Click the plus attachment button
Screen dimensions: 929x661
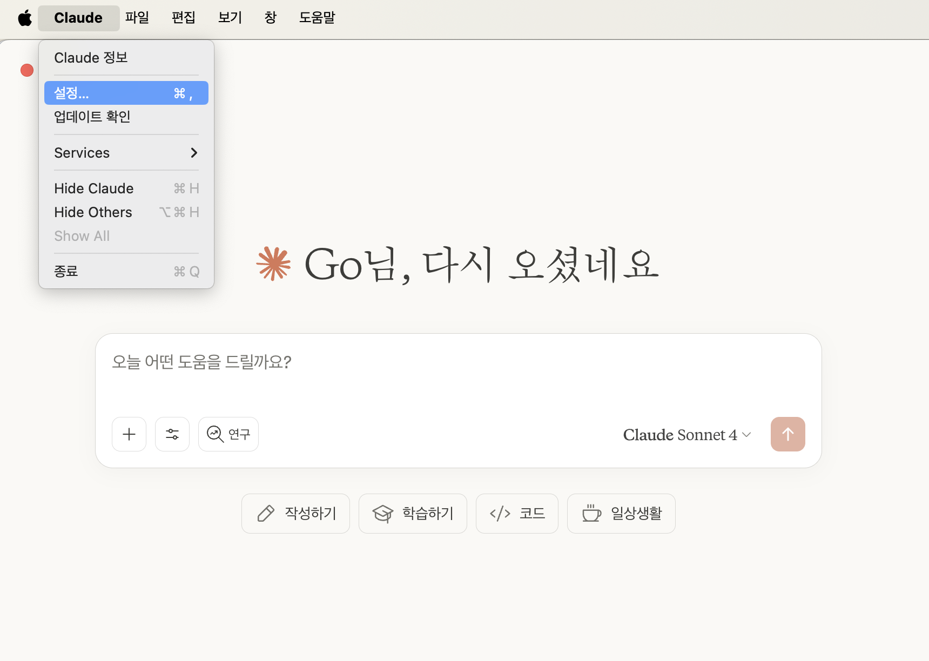[129, 434]
